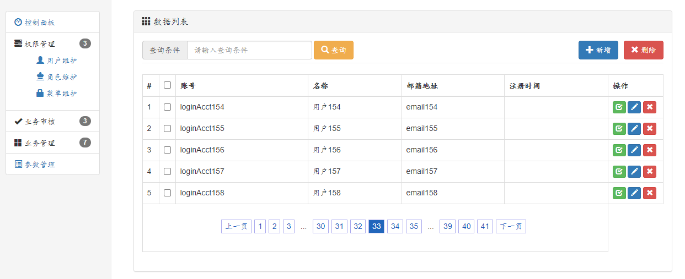685x279 pixels.
Task: Jump to last page 41
Action: (x=485, y=226)
